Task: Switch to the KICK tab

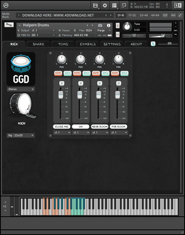Action: (14, 44)
